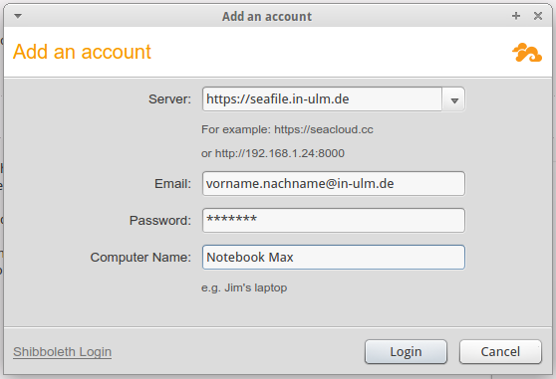Click the Password input field
The image size is (556, 379).
coord(334,221)
